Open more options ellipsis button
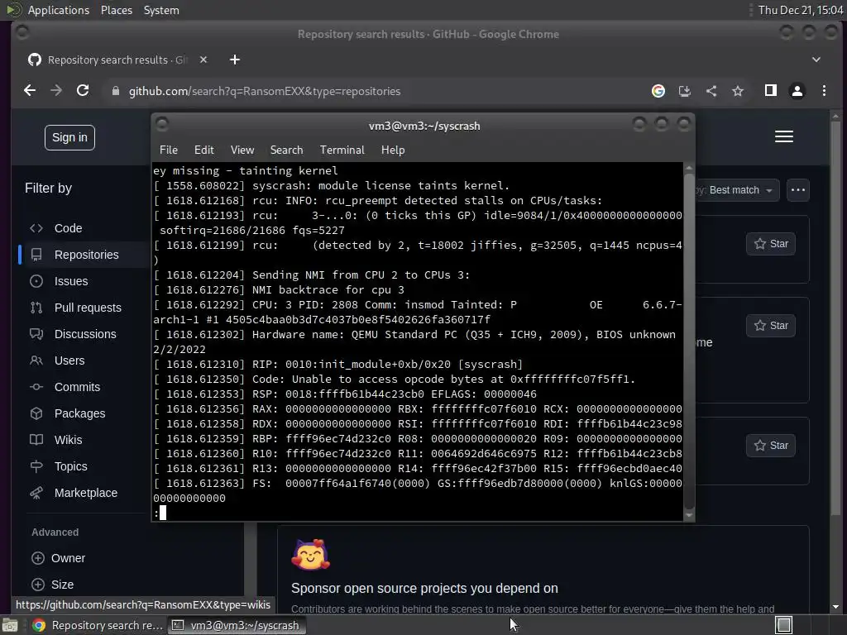 click(x=798, y=190)
